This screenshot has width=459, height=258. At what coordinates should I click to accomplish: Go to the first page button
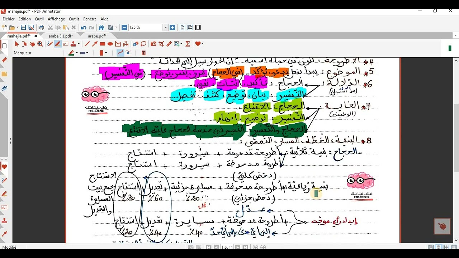209,247
